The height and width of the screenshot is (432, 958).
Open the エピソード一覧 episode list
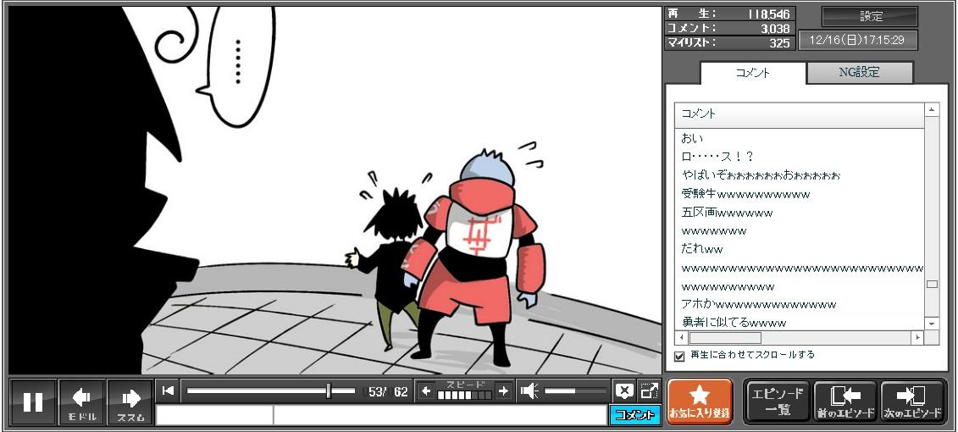click(x=777, y=402)
